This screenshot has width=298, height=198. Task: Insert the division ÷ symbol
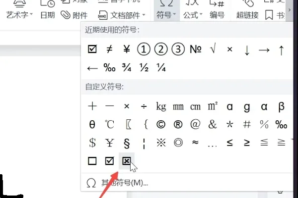(x=144, y=106)
